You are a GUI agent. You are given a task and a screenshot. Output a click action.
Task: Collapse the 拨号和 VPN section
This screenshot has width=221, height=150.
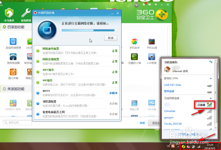(x=211, y=79)
